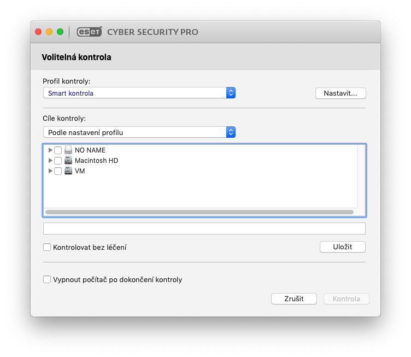Click the horizontal scrollbar in targets list
The width and height of the screenshot is (411, 357).
click(199, 212)
